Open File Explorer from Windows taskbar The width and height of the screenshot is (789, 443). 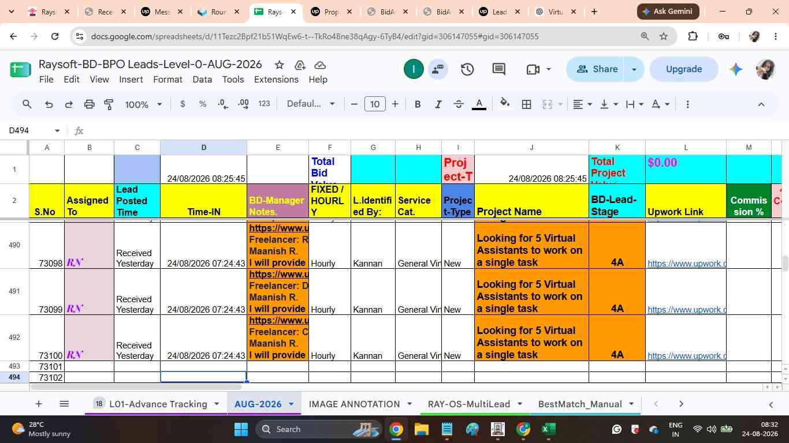click(421, 429)
